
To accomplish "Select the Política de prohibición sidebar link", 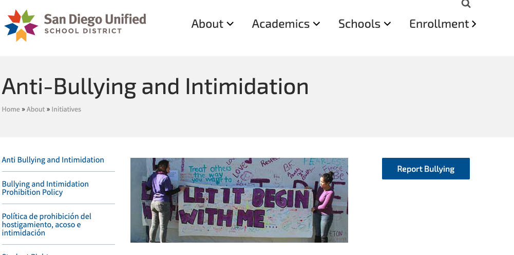I will pyautogui.click(x=46, y=224).
